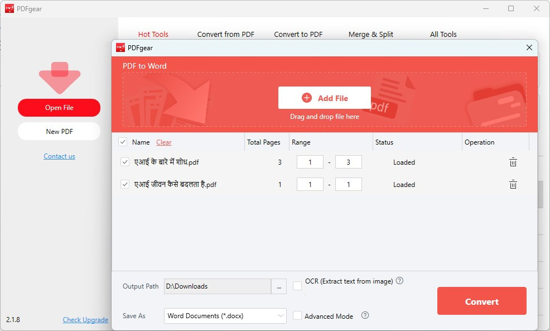Switch to Convert to PDF tab
Screen dimensions: 550x331
[298, 34]
